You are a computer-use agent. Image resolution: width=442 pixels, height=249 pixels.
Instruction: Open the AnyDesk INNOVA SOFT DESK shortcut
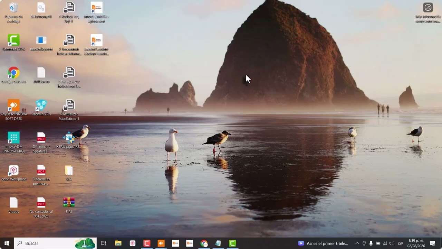point(14,110)
